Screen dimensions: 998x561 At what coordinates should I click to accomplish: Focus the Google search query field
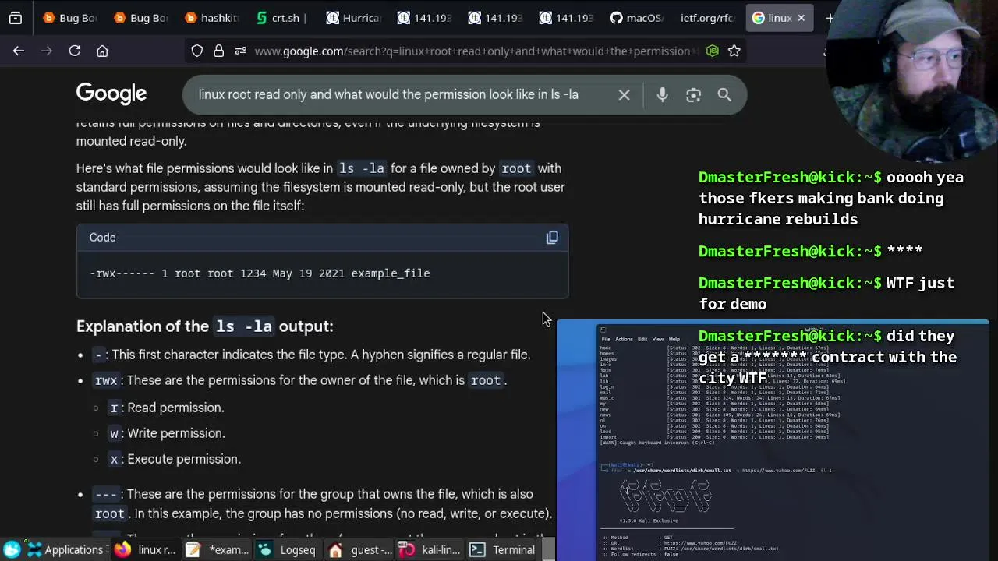click(388, 94)
